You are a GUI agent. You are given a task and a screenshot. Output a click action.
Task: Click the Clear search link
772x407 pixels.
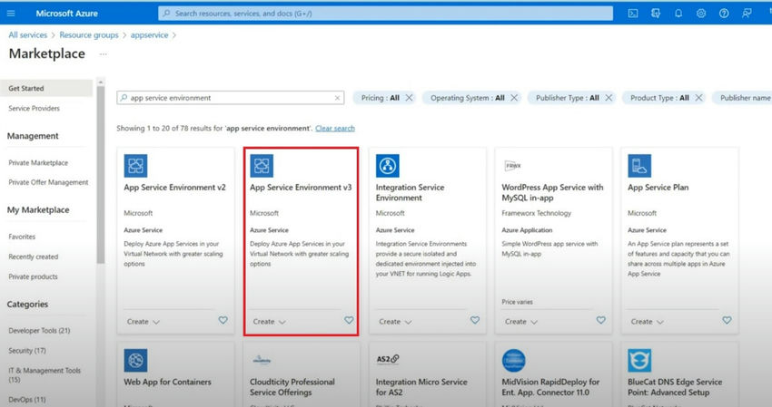click(335, 129)
